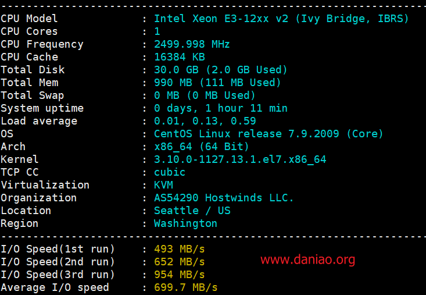This screenshot has width=426, height=295.
Task: Select the Total Disk 30.0 GB value
Action: coord(220,70)
